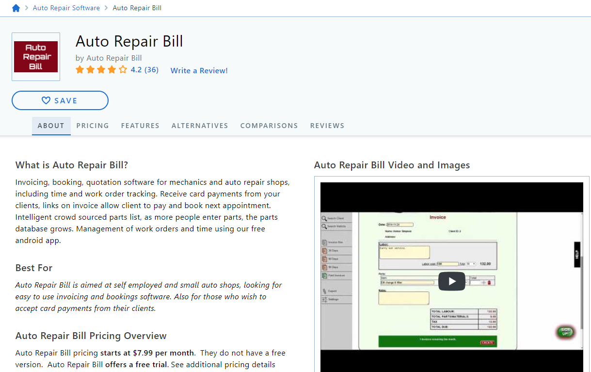Play the Auto Repair Bill video

tap(452, 281)
